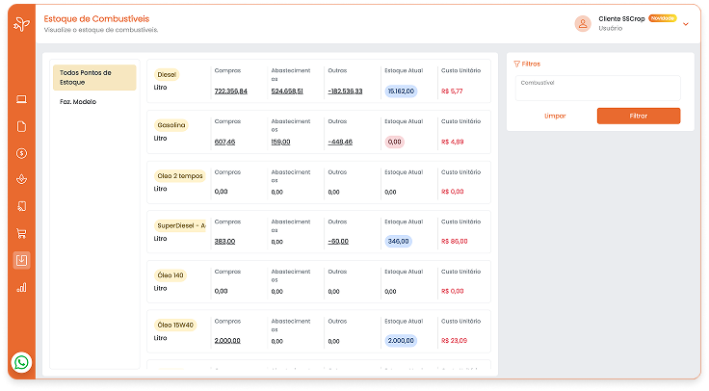
Task: Open the laptop icon in sidebar
Action: [x=22, y=99]
